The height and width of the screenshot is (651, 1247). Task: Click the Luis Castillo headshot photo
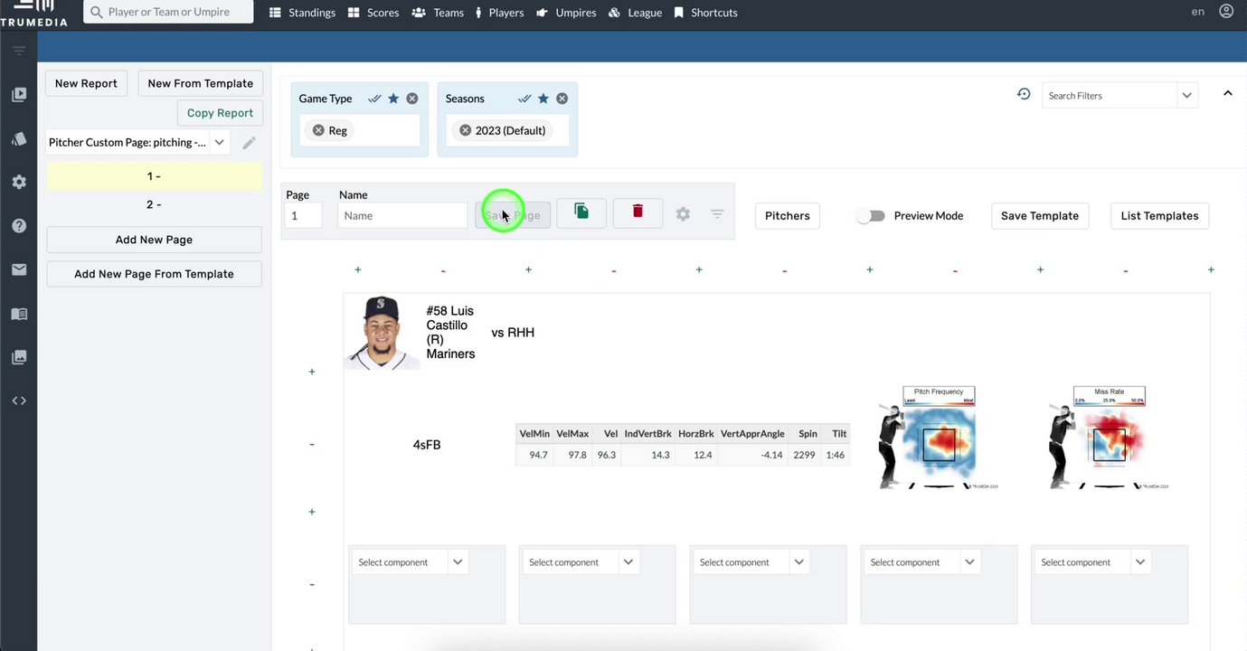pos(381,333)
